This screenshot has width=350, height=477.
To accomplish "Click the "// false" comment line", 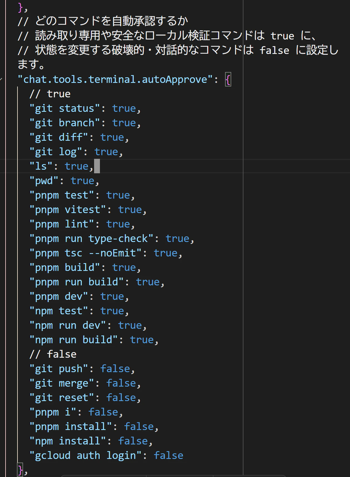I will 53,355.
